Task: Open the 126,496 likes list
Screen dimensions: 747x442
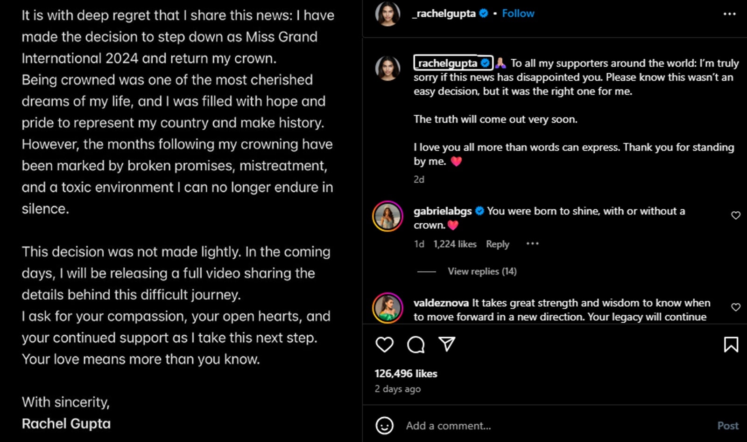Action: pyautogui.click(x=405, y=373)
